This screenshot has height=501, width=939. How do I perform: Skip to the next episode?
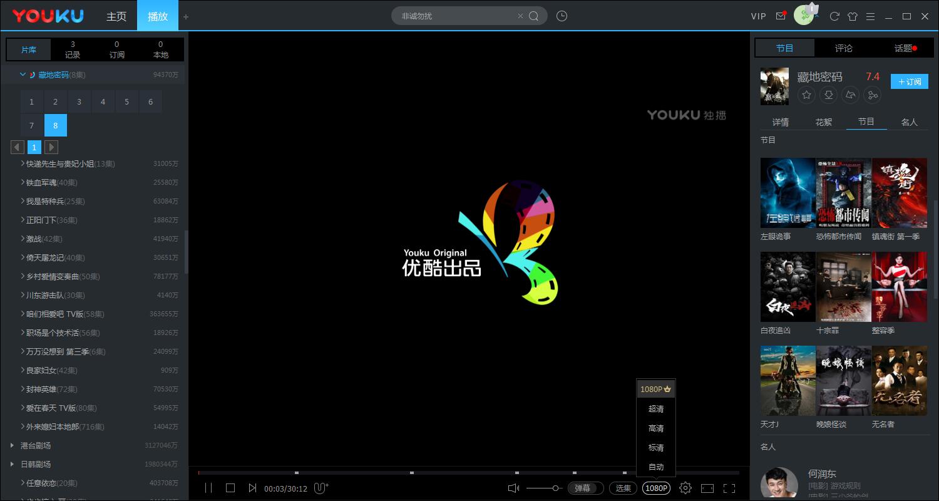252,488
